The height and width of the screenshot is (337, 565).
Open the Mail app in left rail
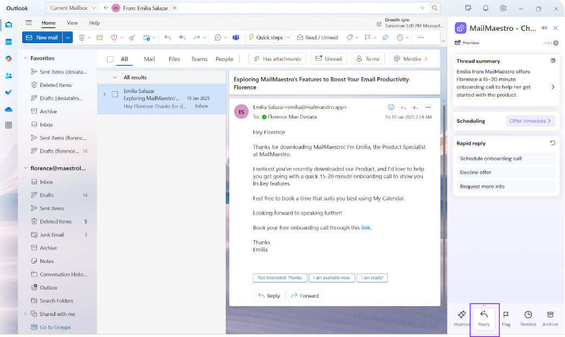(9, 25)
